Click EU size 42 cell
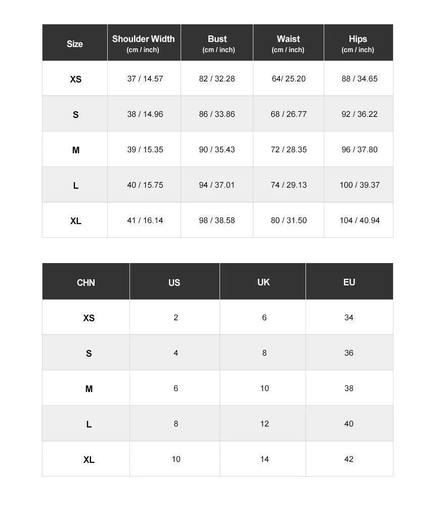 click(x=349, y=459)
